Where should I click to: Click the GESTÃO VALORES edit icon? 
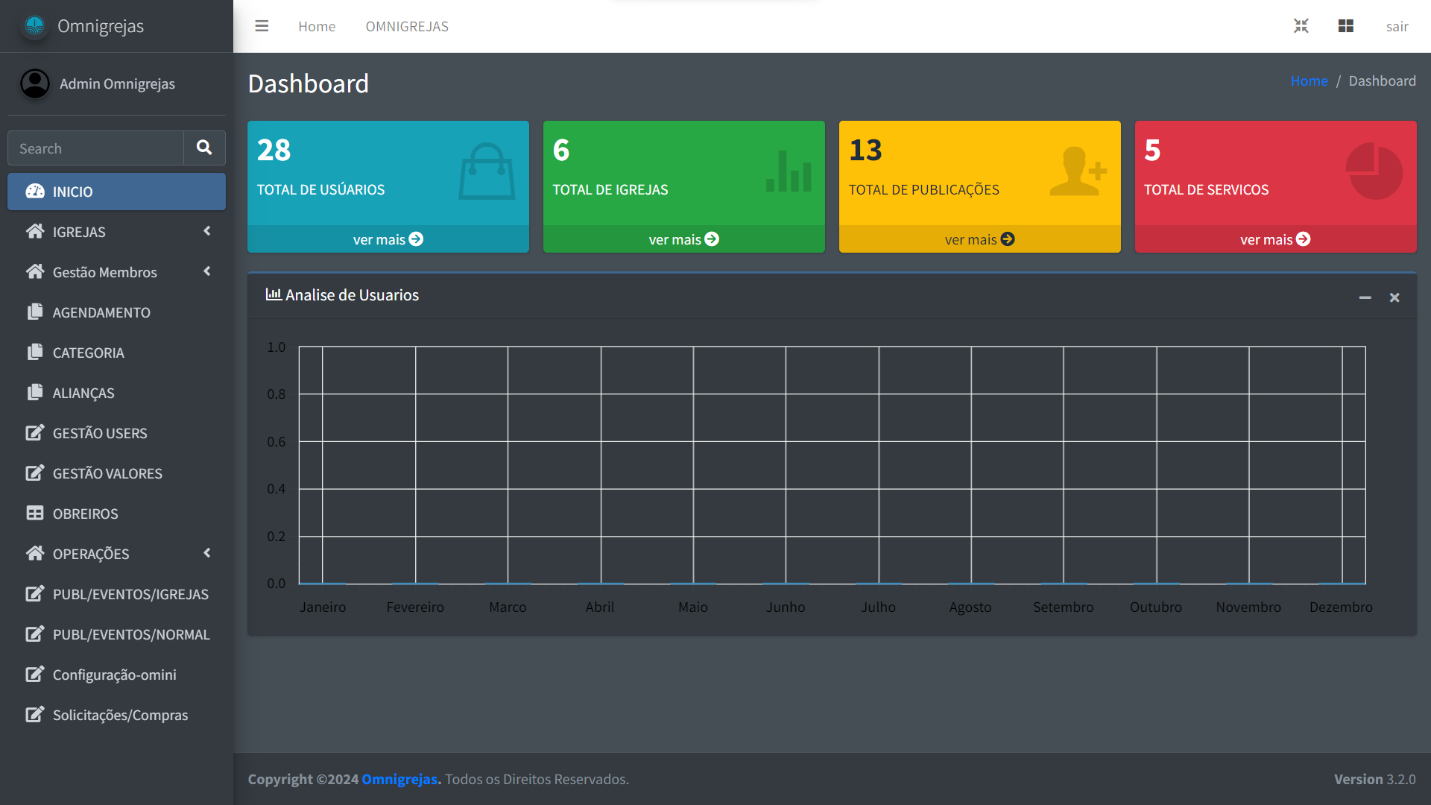(35, 473)
